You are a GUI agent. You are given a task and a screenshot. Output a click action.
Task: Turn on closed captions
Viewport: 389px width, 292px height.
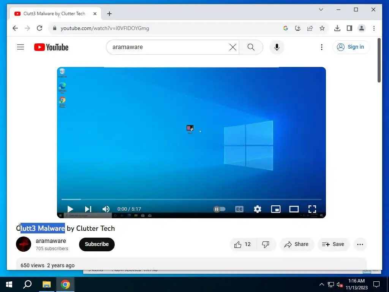(x=239, y=209)
